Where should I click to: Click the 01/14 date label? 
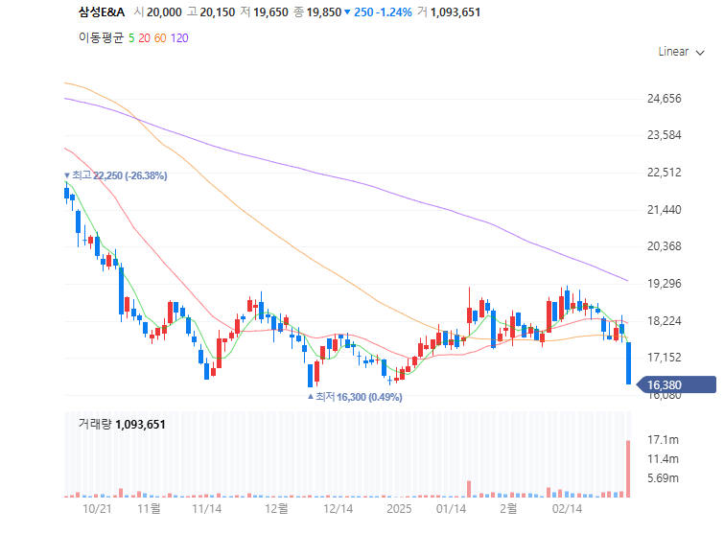pos(451,509)
